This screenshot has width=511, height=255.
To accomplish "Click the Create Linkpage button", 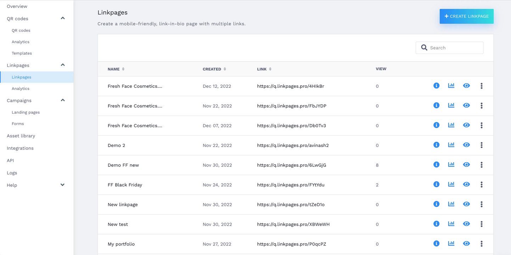I will 466,16.
